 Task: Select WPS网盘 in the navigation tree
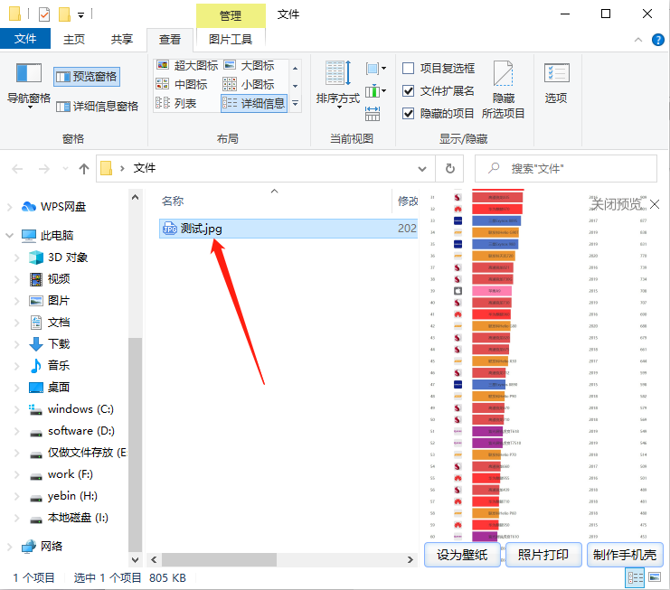pyautogui.click(x=63, y=207)
